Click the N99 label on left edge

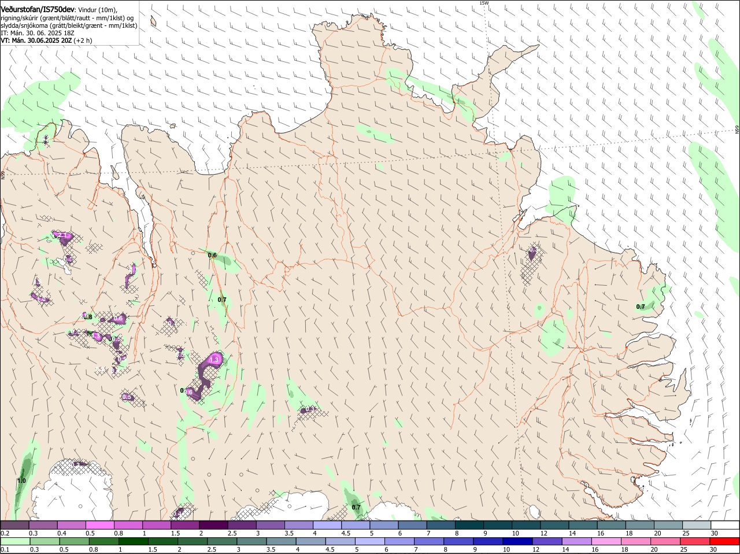pyautogui.click(x=3, y=175)
